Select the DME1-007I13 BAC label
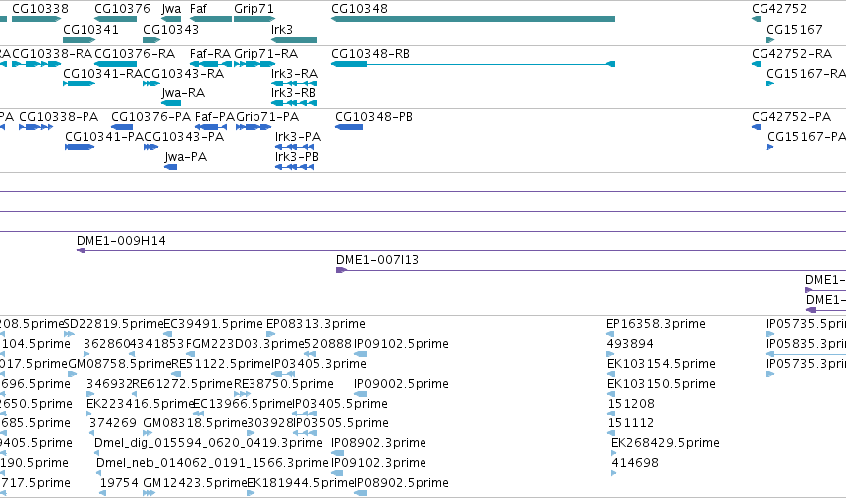 (x=377, y=260)
